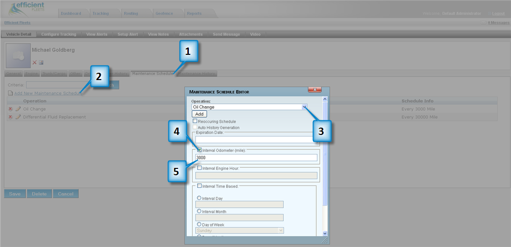Click the Logout link
This screenshot has width=511, height=247.
click(498, 13)
